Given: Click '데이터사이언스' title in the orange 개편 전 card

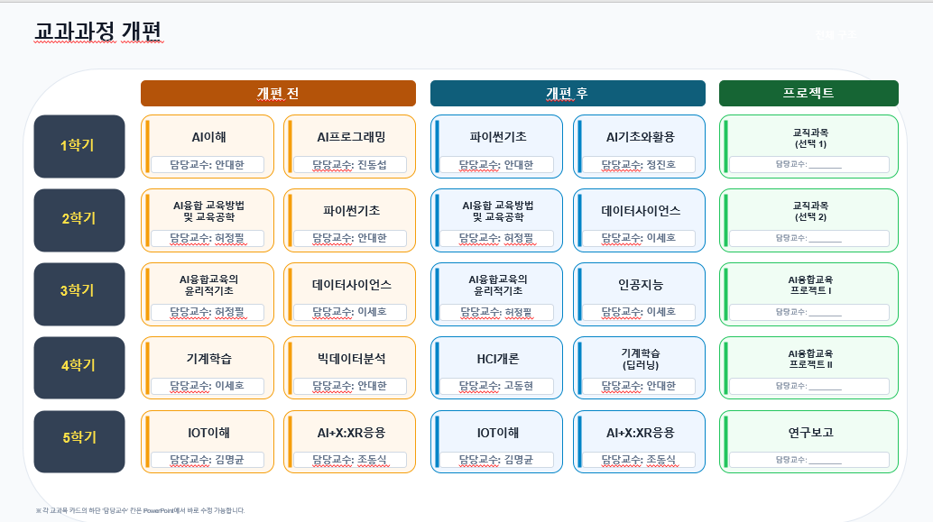Looking at the screenshot, I should coord(351,285).
